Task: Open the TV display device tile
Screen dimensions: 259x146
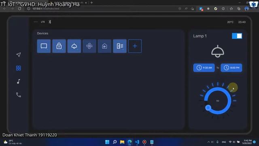Action: [x=44, y=46]
